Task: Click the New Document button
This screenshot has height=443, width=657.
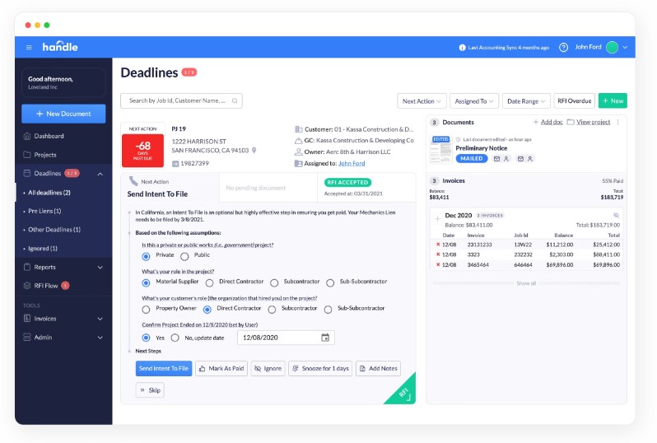Action: pyautogui.click(x=63, y=114)
